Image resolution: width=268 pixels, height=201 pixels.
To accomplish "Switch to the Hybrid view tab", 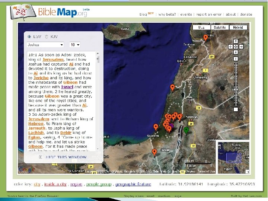I will 238,27.
